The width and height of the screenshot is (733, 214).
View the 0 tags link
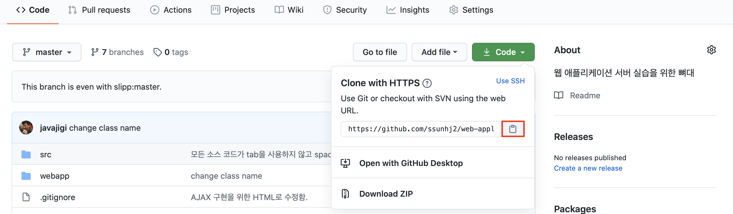171,52
